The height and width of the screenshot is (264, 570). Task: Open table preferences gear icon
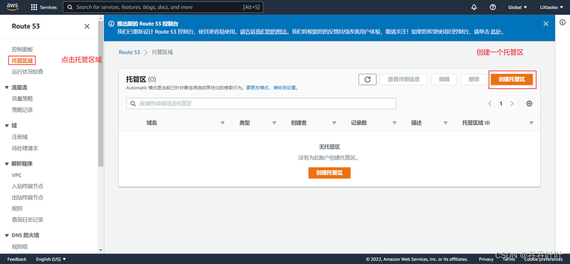(x=529, y=103)
